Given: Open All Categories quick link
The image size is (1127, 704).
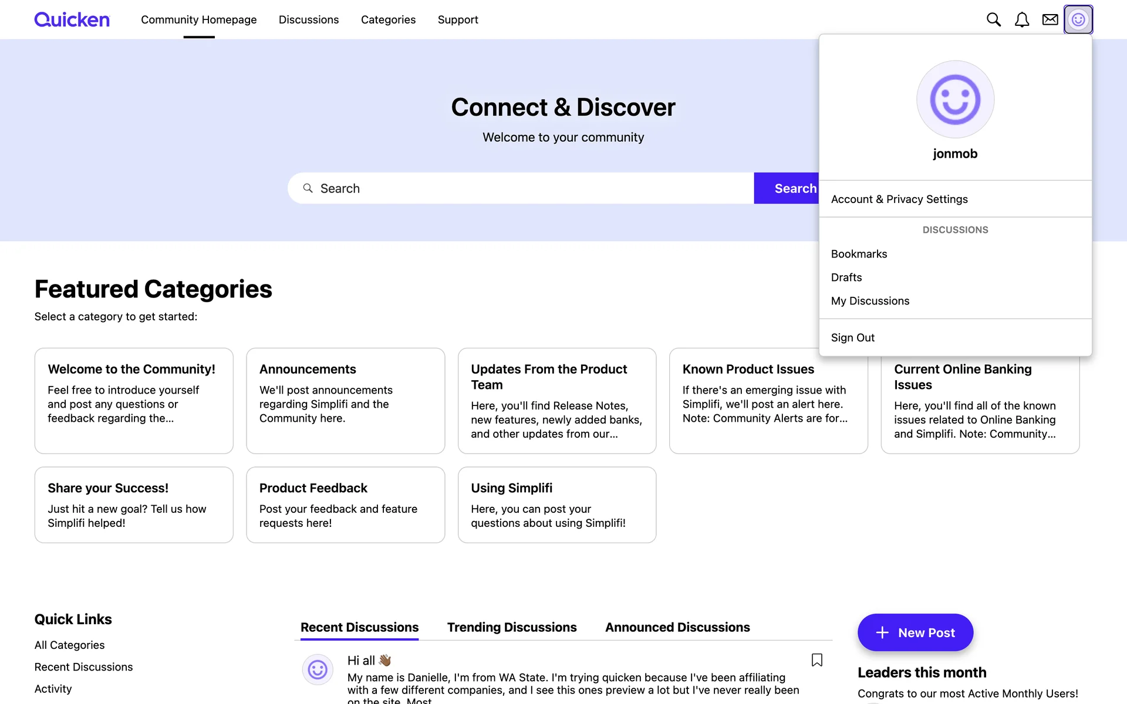Looking at the screenshot, I should click(x=69, y=645).
